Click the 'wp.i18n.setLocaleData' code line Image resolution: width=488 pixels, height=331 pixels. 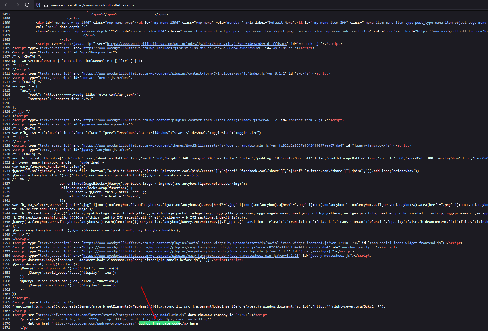point(77,61)
